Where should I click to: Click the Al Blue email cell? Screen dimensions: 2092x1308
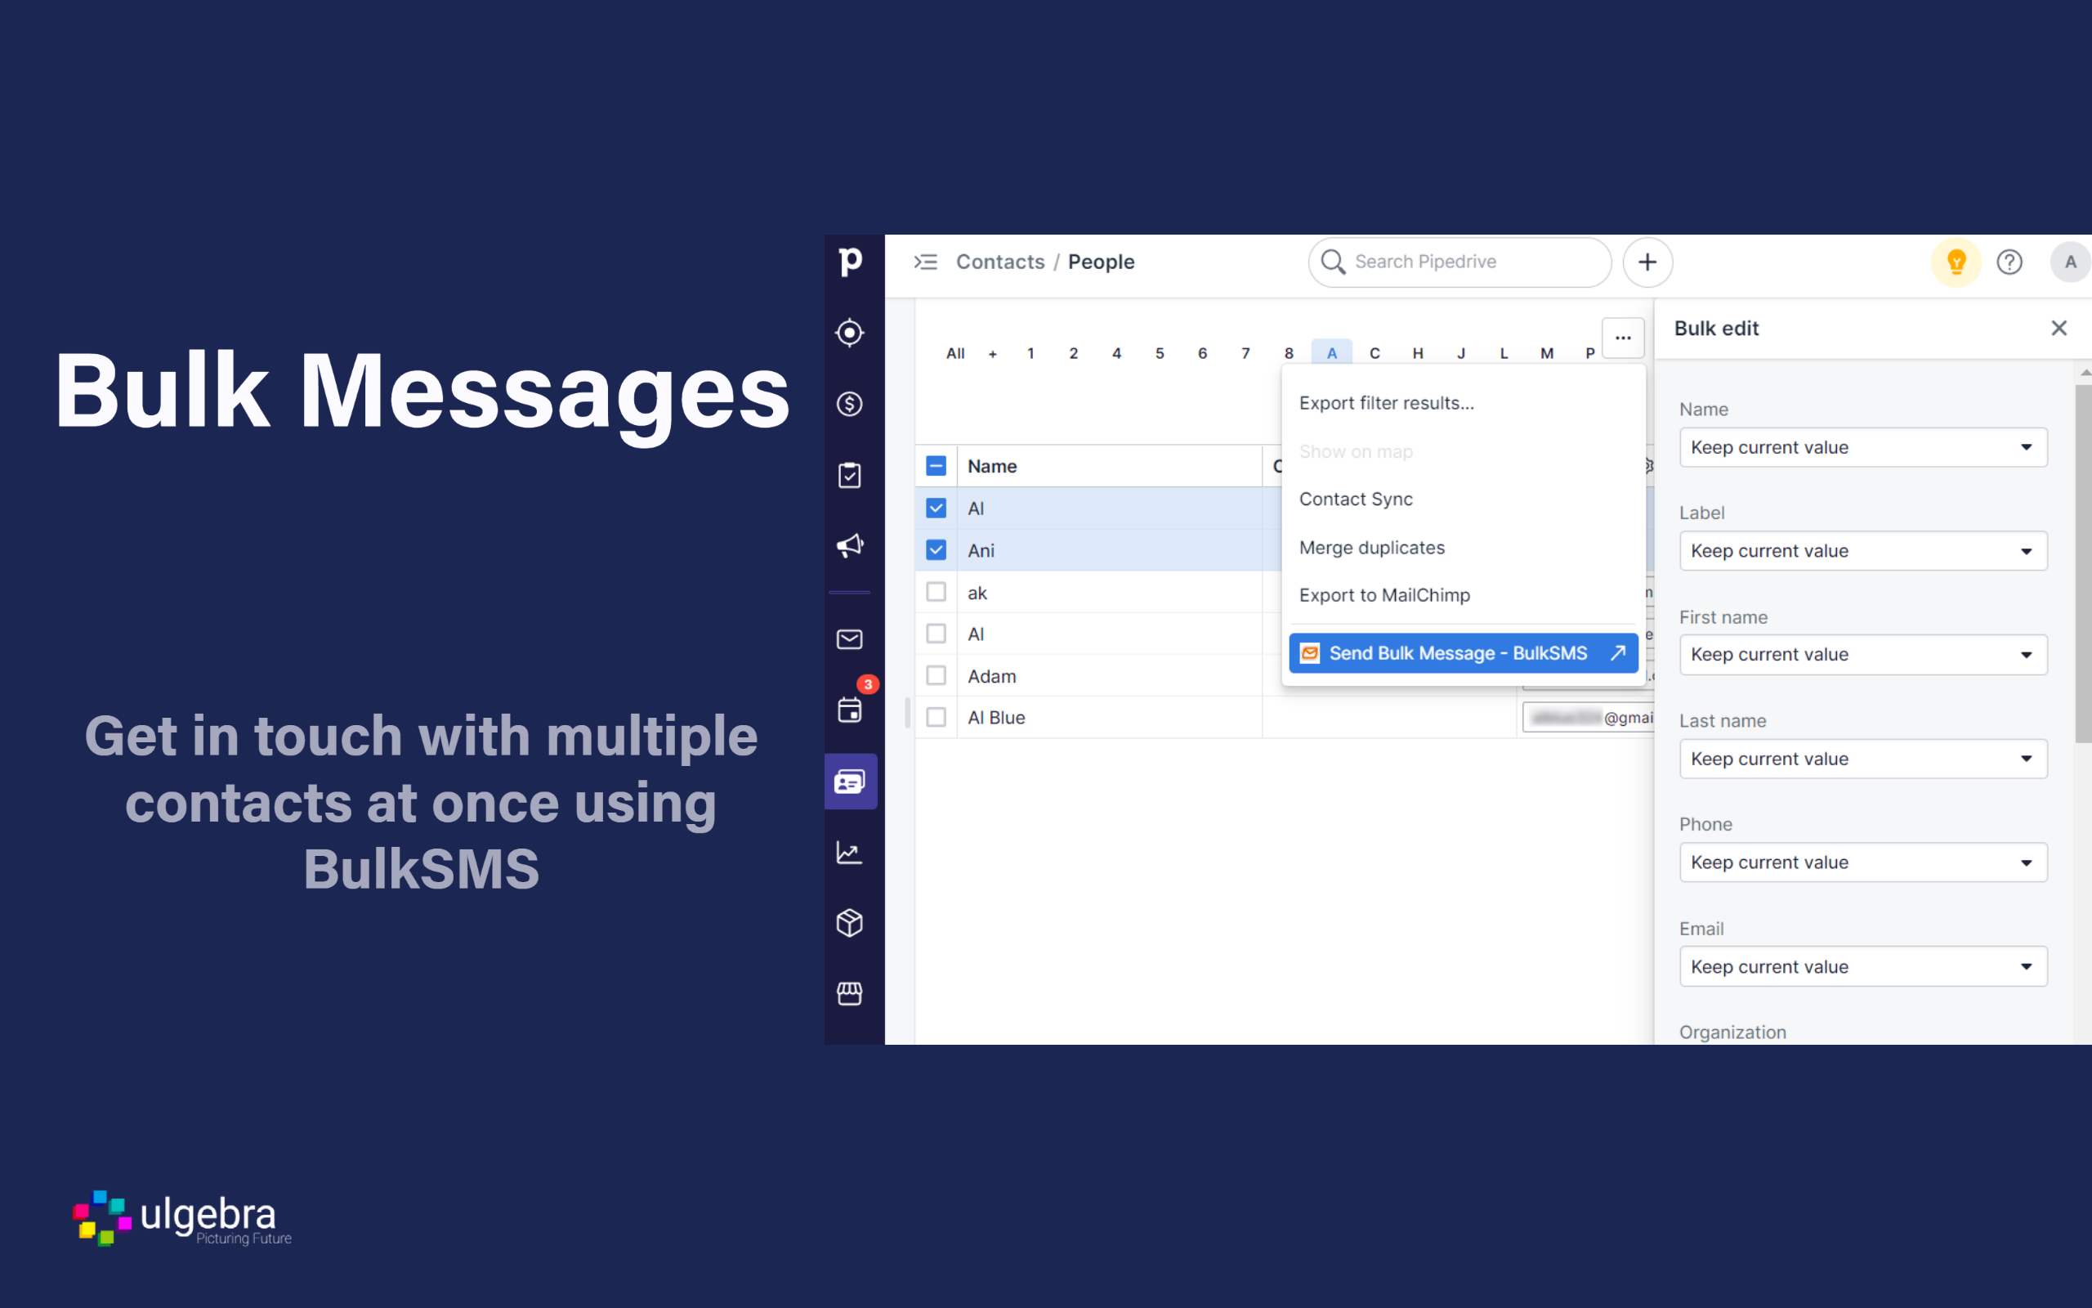pyautogui.click(x=1587, y=717)
